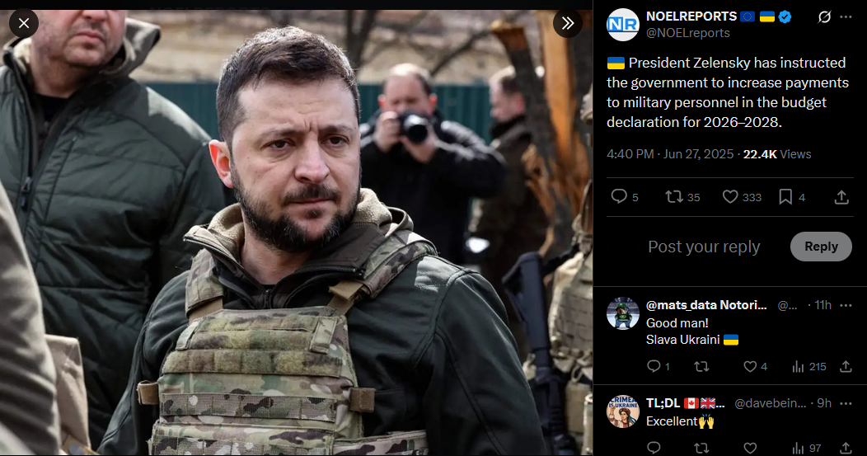Image resolution: width=867 pixels, height=456 pixels.
Task: Repost the tweet with 35 reposts
Action: [682, 197]
